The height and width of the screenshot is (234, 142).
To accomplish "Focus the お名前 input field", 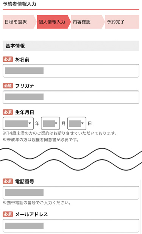I will [x=71, y=71].
